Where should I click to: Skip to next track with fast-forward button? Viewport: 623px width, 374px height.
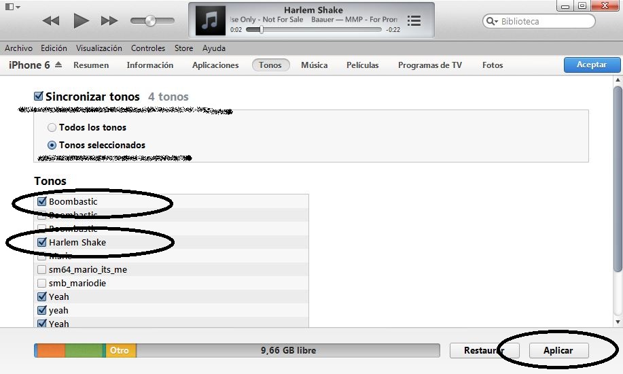pyautogui.click(x=109, y=20)
